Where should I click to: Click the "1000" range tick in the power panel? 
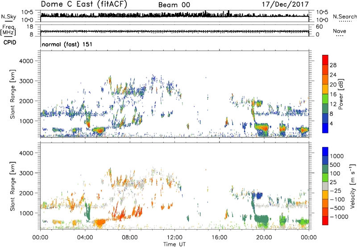point(26,121)
